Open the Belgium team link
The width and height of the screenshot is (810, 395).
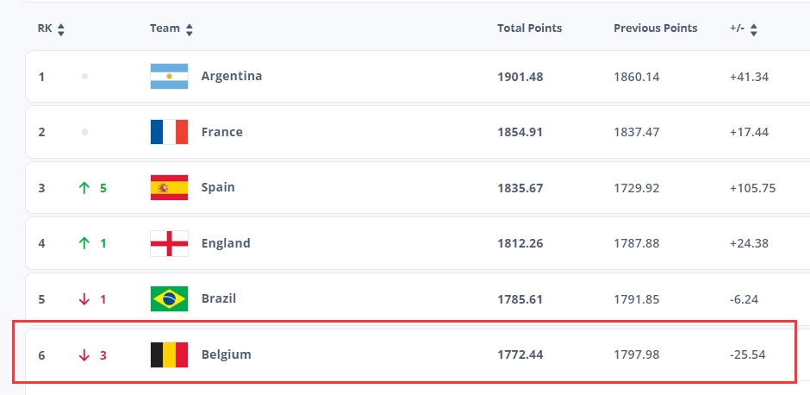(227, 354)
